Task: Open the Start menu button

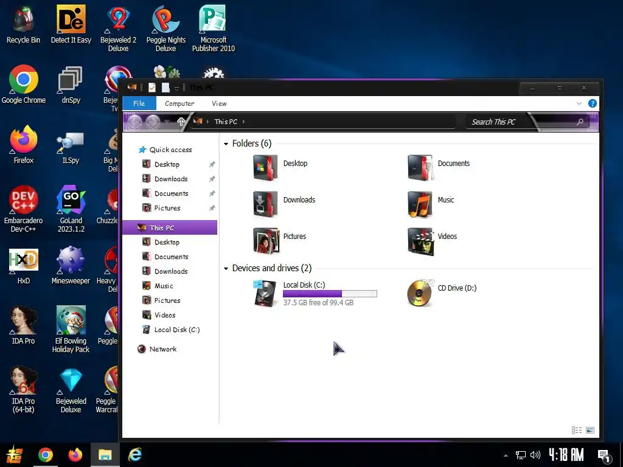Action: 15,455
